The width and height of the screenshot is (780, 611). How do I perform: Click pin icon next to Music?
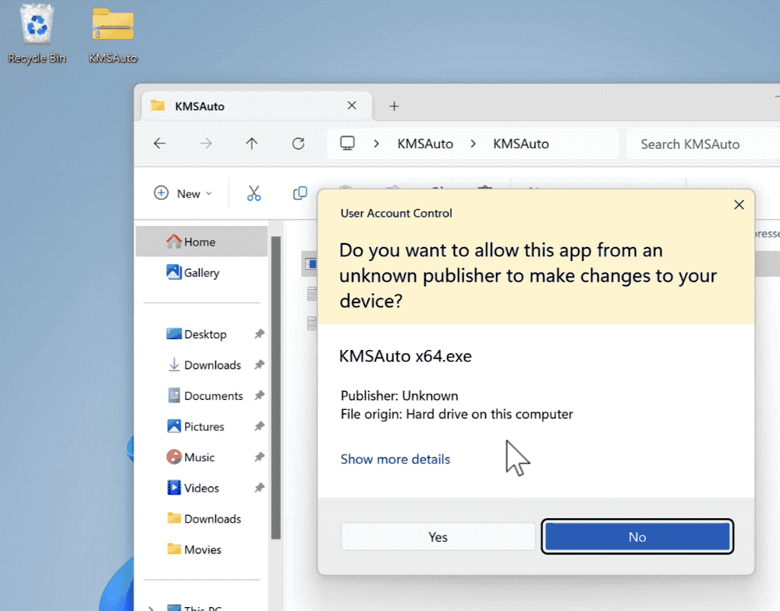(x=259, y=457)
